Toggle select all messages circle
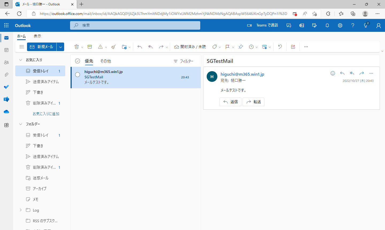 click(x=78, y=61)
